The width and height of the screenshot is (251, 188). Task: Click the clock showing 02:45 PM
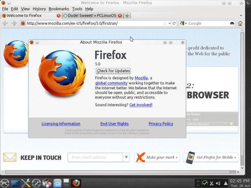pyautogui.click(x=240, y=181)
